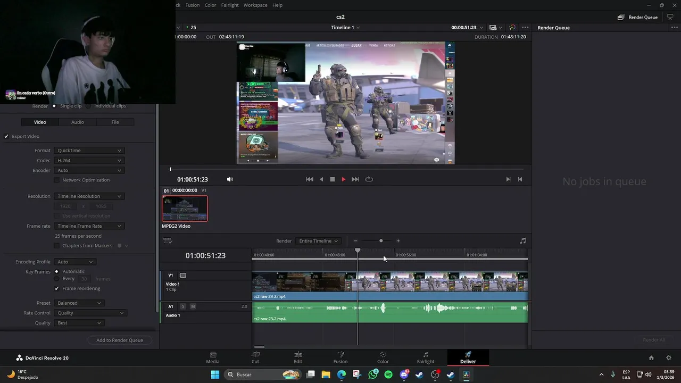The width and height of the screenshot is (681, 383).
Task: Open viewer options three-dot menu
Action: click(x=525, y=28)
